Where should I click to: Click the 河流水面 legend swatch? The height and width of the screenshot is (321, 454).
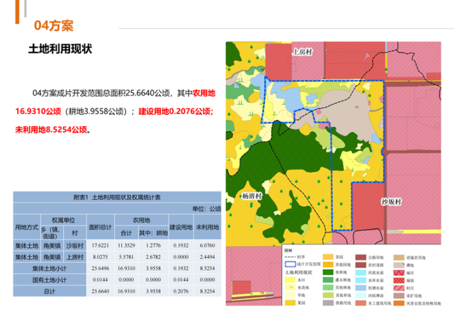(x=361, y=273)
